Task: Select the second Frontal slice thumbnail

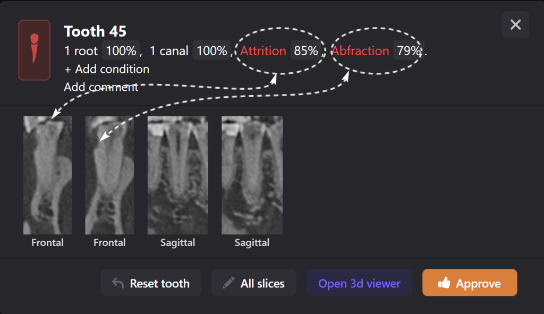Action: [109, 175]
